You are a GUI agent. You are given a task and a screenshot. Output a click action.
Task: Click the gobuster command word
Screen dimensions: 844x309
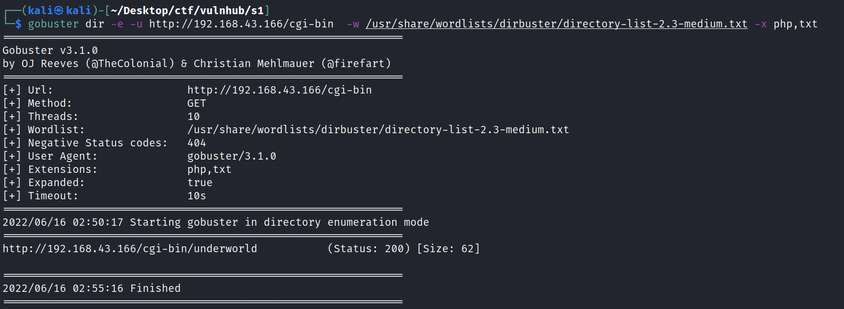(53, 24)
